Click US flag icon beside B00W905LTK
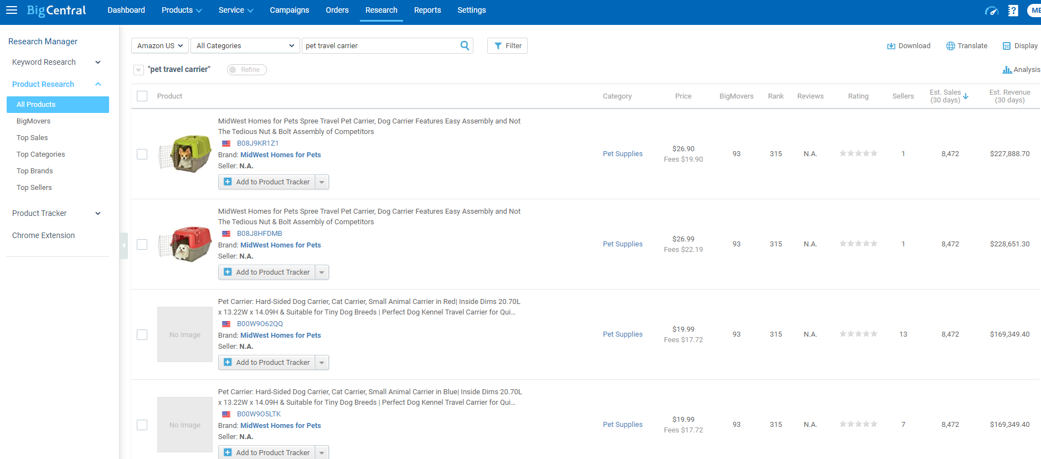1041x459 pixels. click(226, 414)
